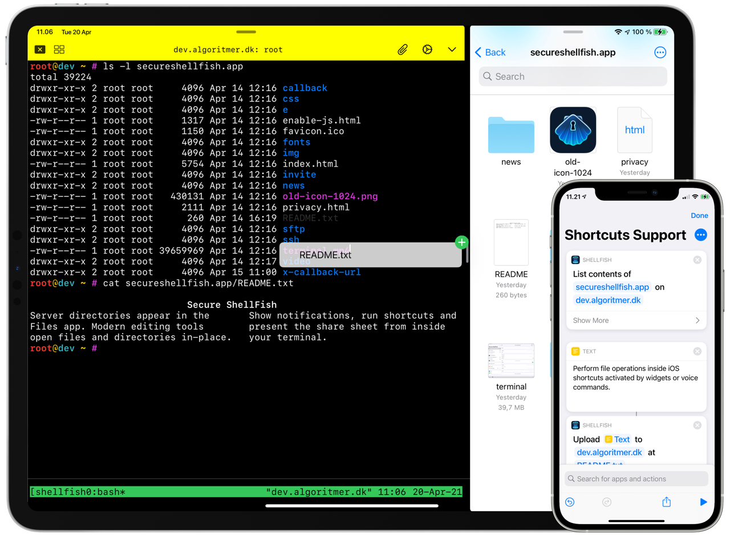Select news directory in terminal listing
Viewport: 730px width, 535px height.
coord(294,185)
